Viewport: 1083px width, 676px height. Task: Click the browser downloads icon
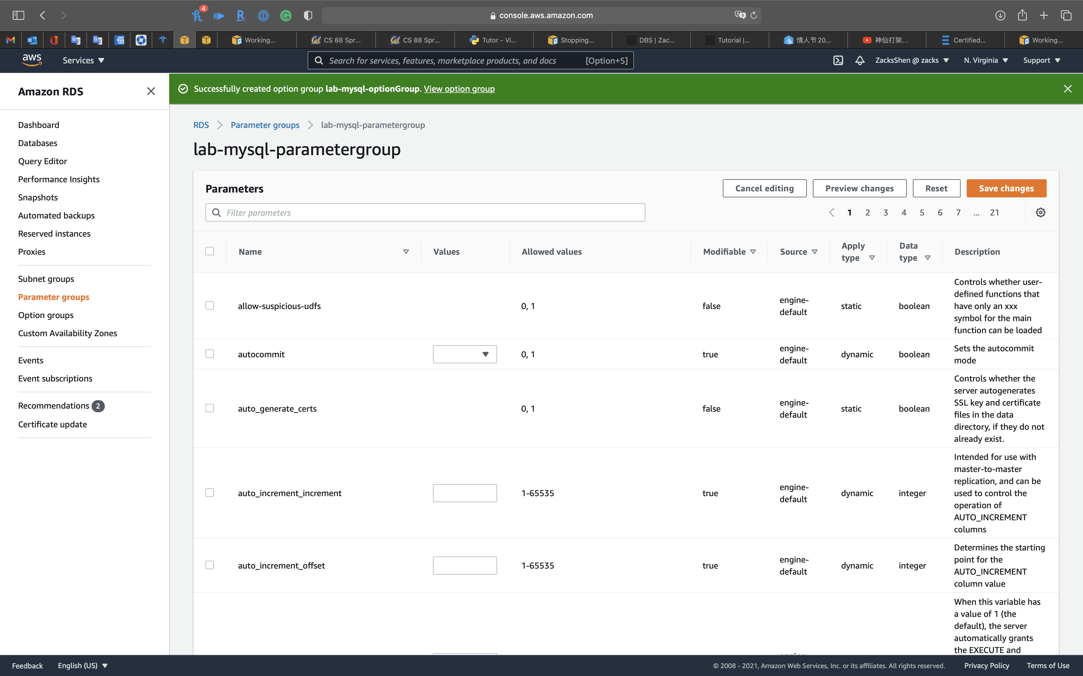1000,15
